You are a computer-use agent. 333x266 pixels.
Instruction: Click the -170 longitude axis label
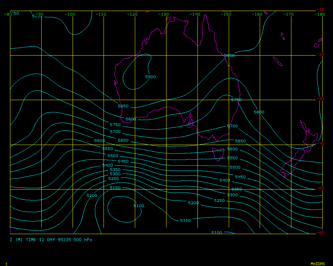[289, 14]
